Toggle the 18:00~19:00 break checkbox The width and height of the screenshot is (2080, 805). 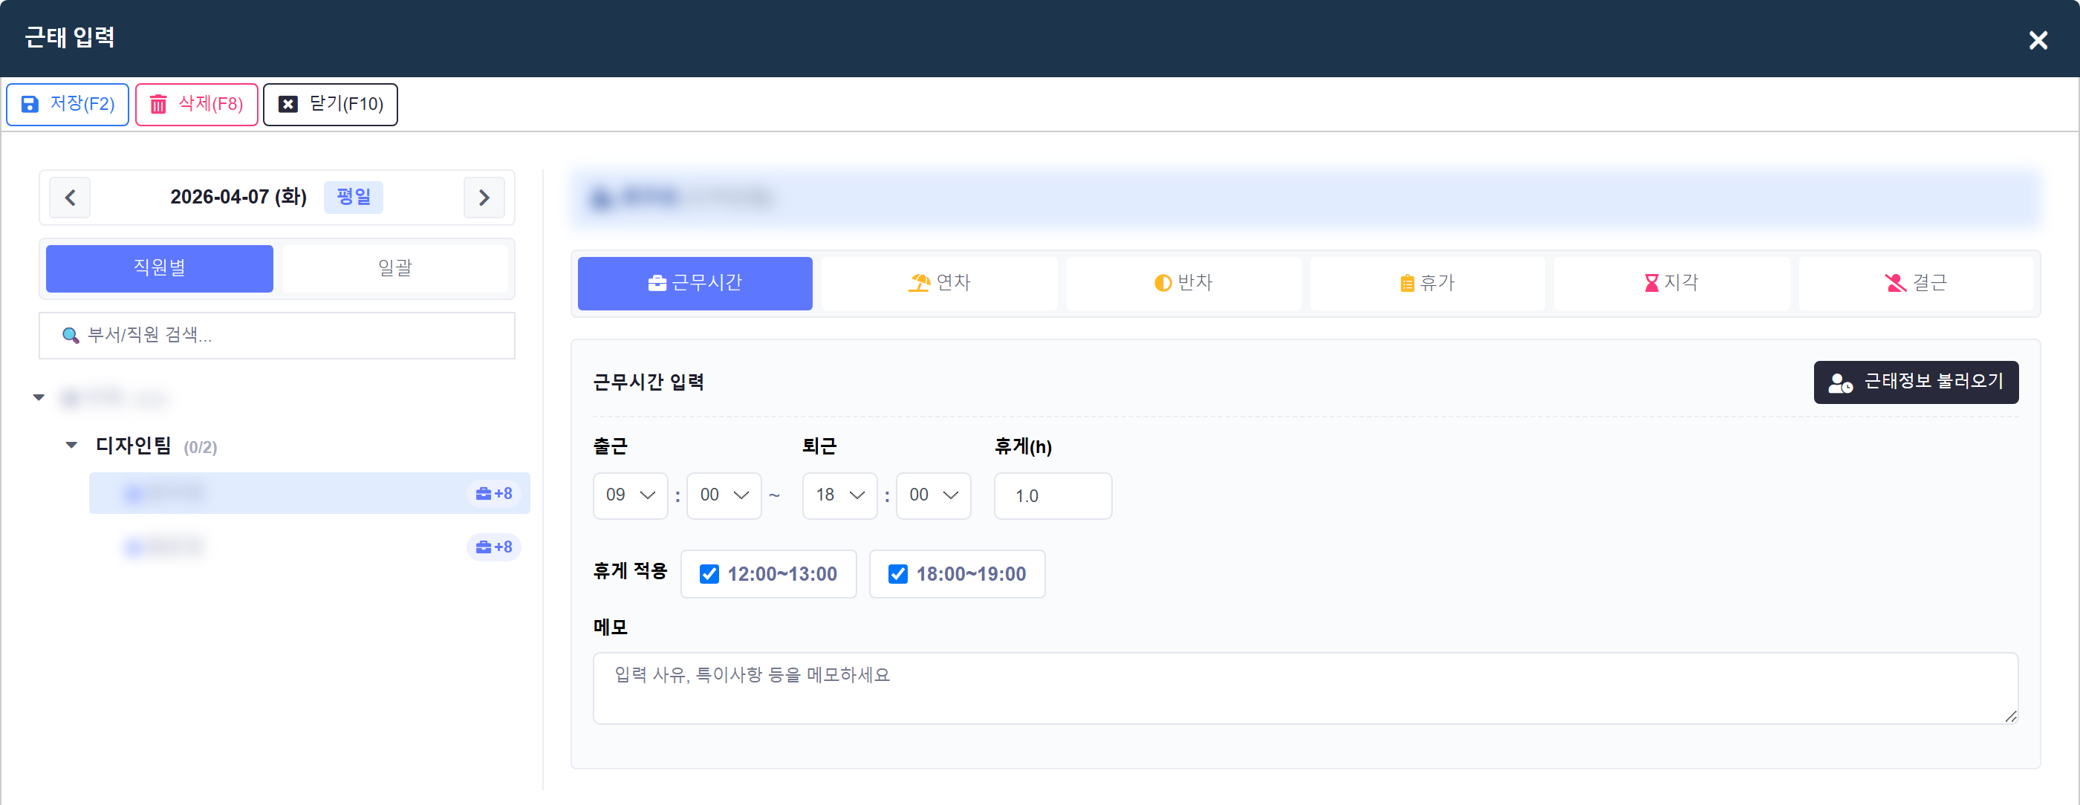[x=897, y=574]
